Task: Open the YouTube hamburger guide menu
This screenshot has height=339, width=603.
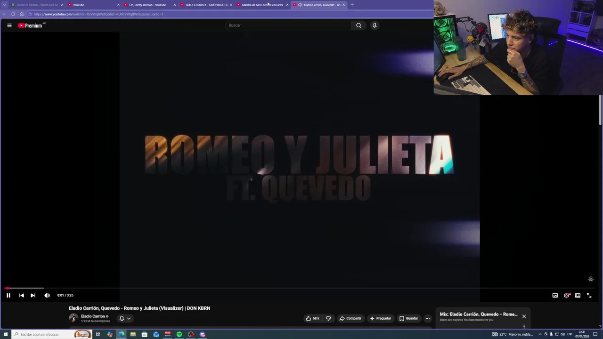Action: tap(9, 25)
